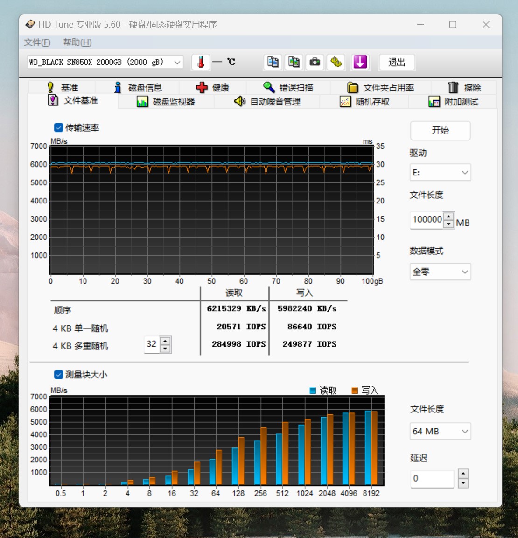
Task: Click the 100000 file length input field
Action: (x=427, y=220)
